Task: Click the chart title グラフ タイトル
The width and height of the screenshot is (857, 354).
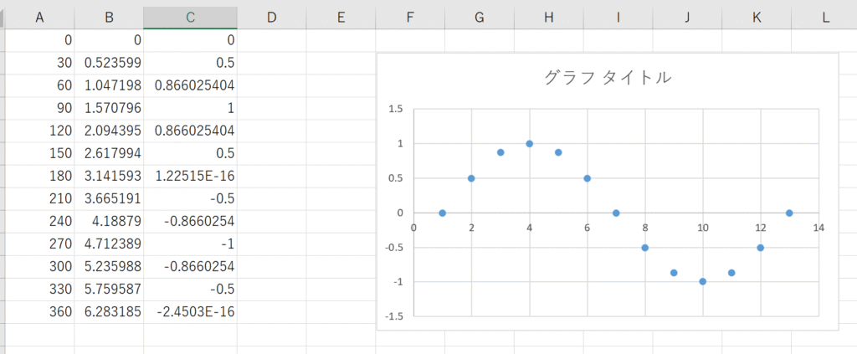Action: click(607, 78)
